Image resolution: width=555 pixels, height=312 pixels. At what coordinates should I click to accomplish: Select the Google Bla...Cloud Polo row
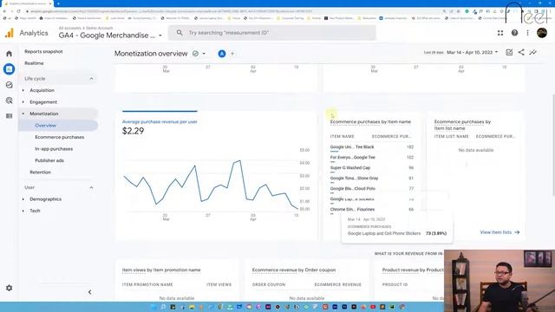click(372, 189)
